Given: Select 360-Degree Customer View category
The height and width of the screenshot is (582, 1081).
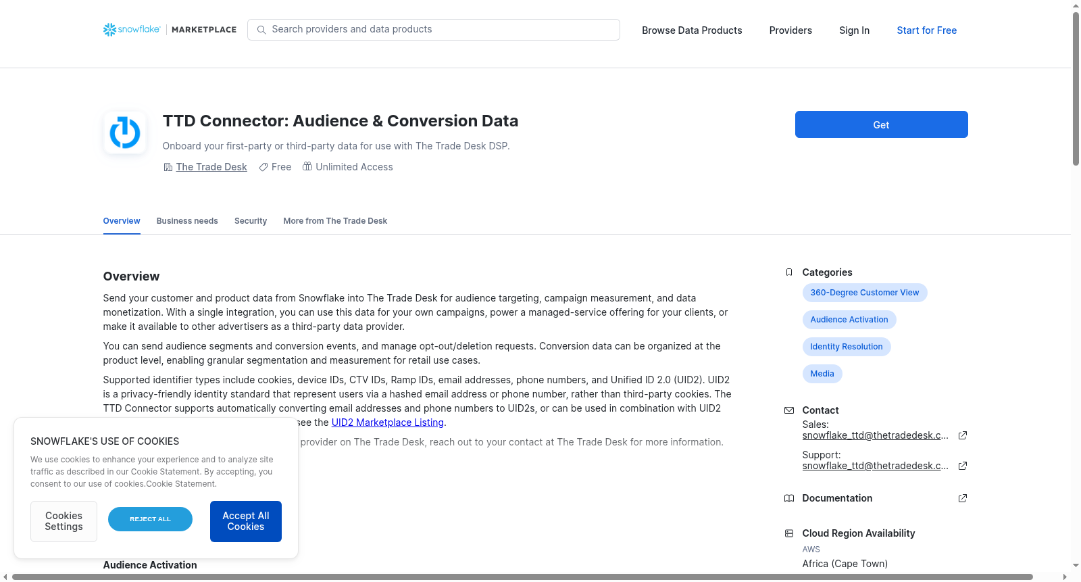Looking at the screenshot, I should click(x=865, y=293).
